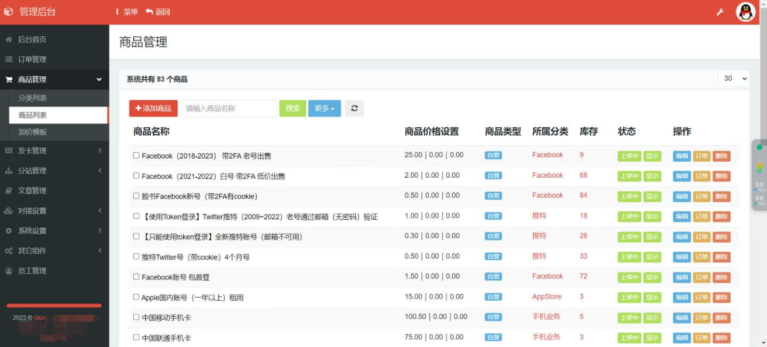Click the user icon beside 员工管理
767x347 pixels.
[9, 270]
